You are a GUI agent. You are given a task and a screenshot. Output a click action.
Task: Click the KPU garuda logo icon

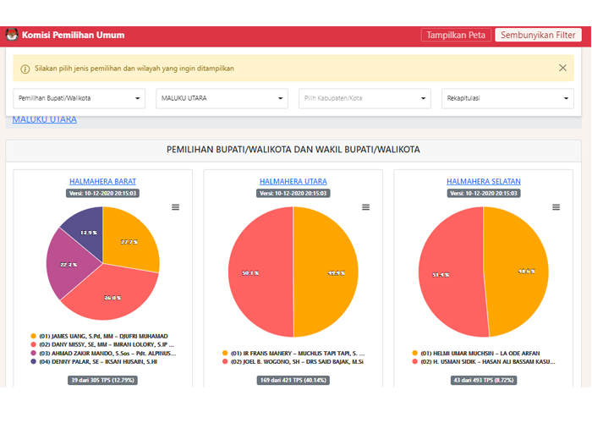click(x=12, y=35)
